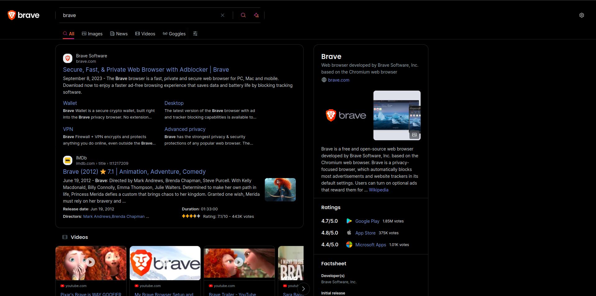This screenshot has height=296, width=596.
Task: Open AI answer sparkle icon in search bar
Action: pos(256,15)
